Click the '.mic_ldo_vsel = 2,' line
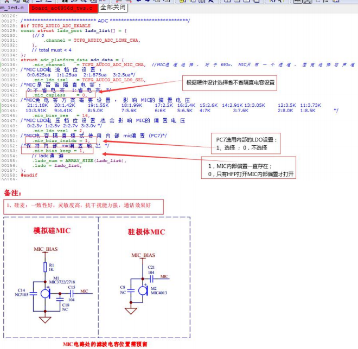 click(58, 131)
